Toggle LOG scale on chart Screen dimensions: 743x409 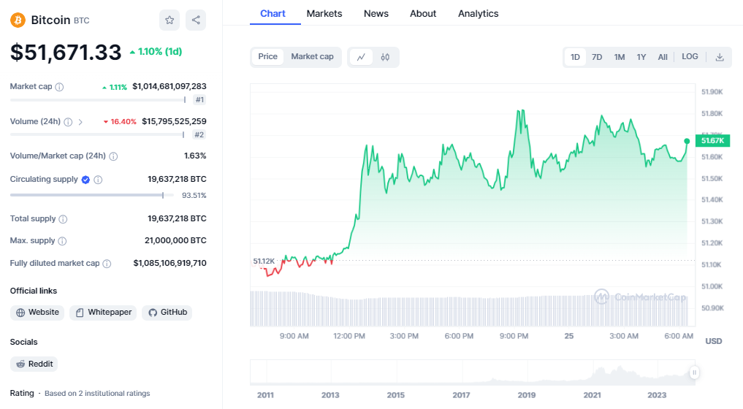pos(690,56)
